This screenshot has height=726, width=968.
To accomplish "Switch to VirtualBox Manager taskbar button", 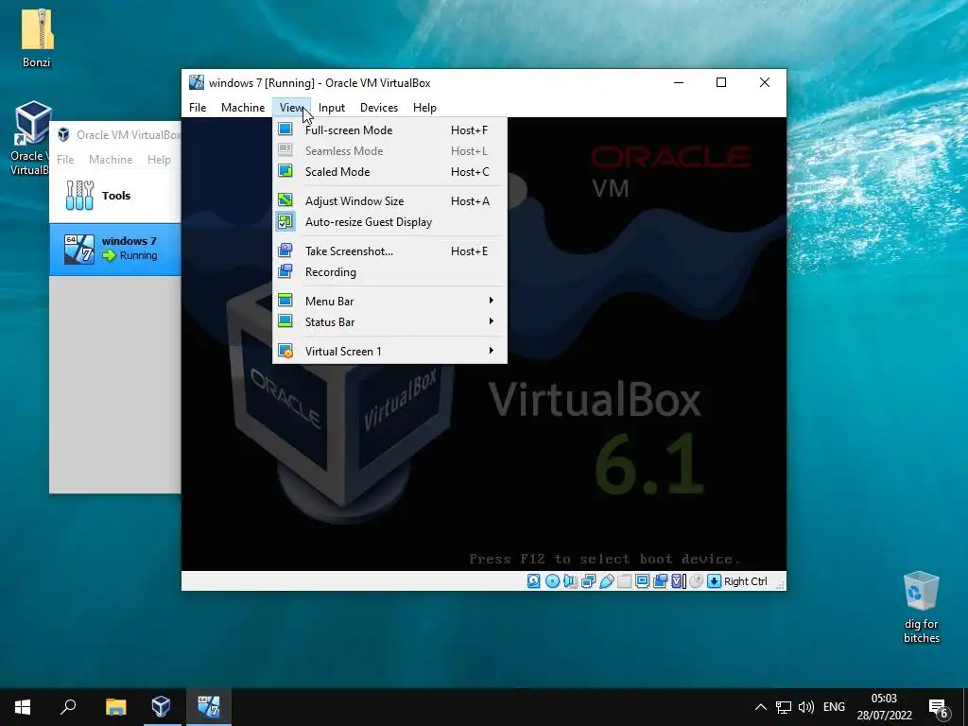I will coord(161,707).
